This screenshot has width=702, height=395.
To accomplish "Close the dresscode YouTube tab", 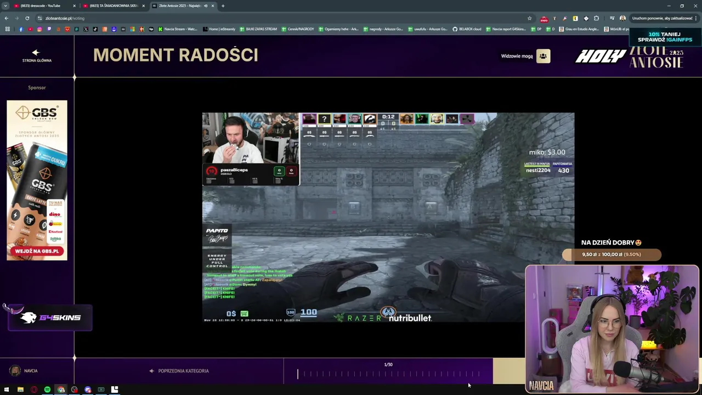I will [x=74, y=5].
